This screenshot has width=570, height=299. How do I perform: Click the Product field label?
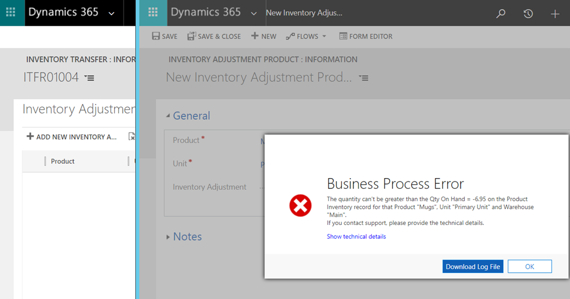click(x=186, y=140)
